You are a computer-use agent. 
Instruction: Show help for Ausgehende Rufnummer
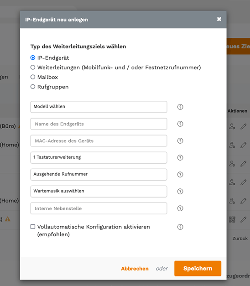(180, 175)
